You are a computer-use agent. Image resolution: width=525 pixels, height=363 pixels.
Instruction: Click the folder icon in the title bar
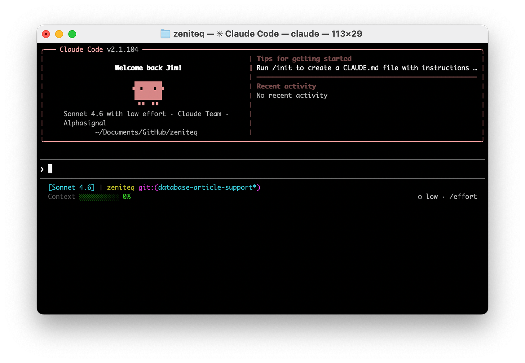tap(165, 34)
